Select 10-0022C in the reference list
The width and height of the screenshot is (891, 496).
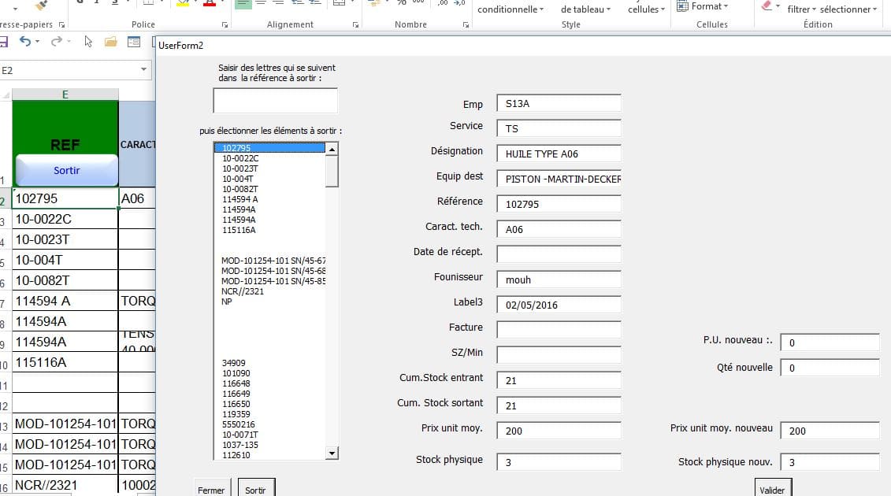pyautogui.click(x=240, y=158)
